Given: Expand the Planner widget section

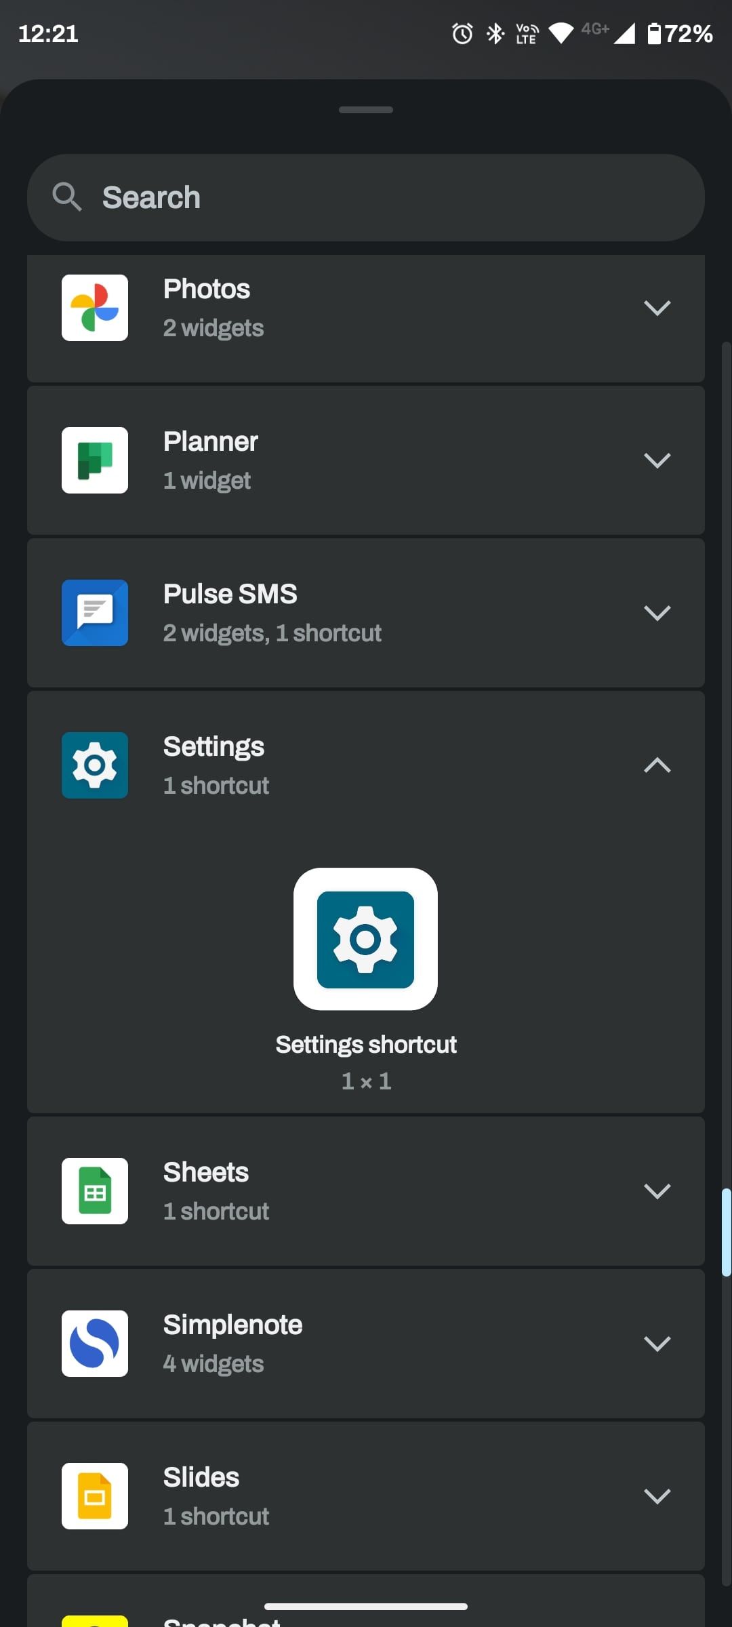Looking at the screenshot, I should tap(657, 460).
